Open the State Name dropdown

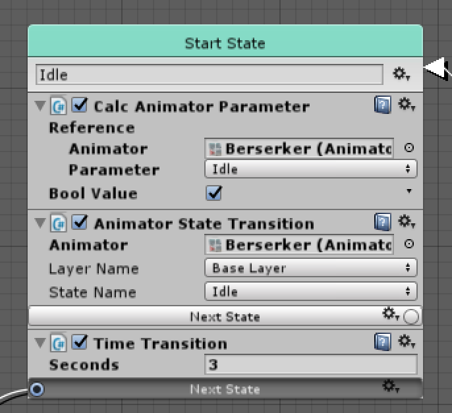[x=311, y=291]
